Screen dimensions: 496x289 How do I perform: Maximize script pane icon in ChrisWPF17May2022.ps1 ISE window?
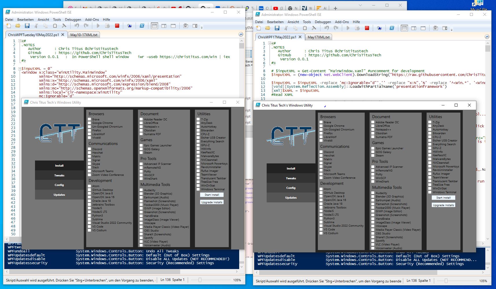tap(423, 28)
